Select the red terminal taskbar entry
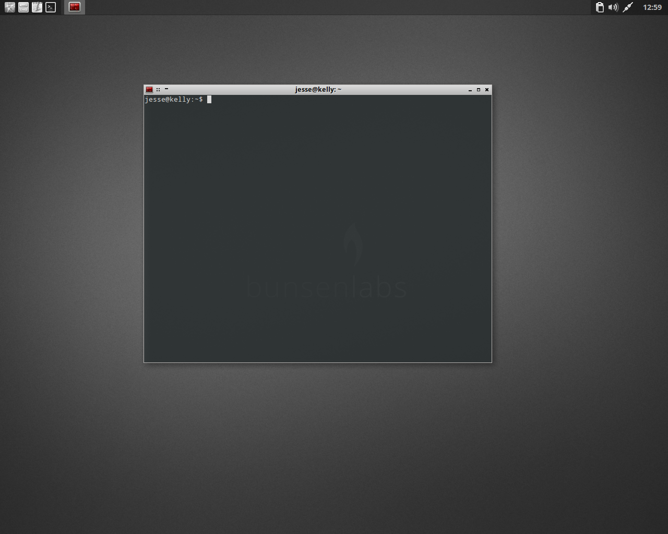 [75, 7]
